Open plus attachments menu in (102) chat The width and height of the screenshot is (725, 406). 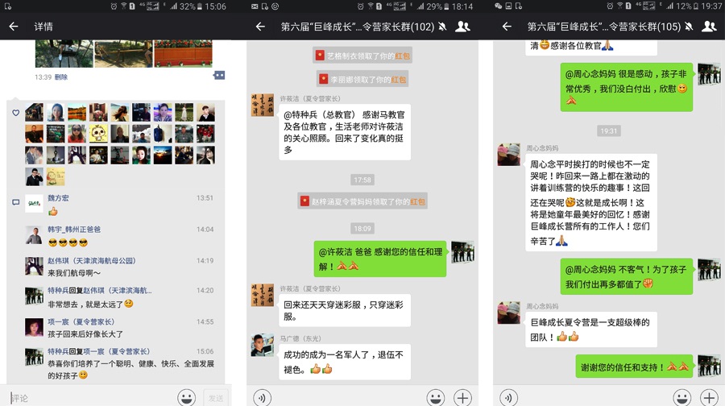pos(463,398)
